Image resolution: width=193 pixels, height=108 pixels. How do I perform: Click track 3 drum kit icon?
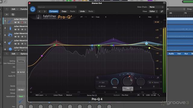pyautogui.click(x=10, y=35)
